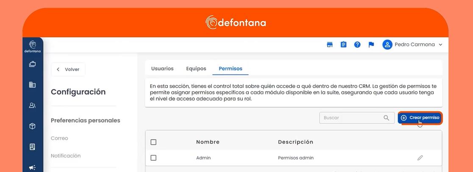Edit the Admin permission with the pencil icon
473x172 pixels.
(420, 158)
